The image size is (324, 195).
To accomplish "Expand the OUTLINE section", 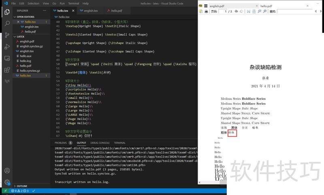I will coord(20,186).
